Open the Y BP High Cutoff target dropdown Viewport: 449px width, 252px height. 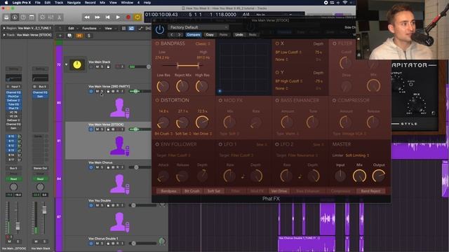click(x=289, y=81)
